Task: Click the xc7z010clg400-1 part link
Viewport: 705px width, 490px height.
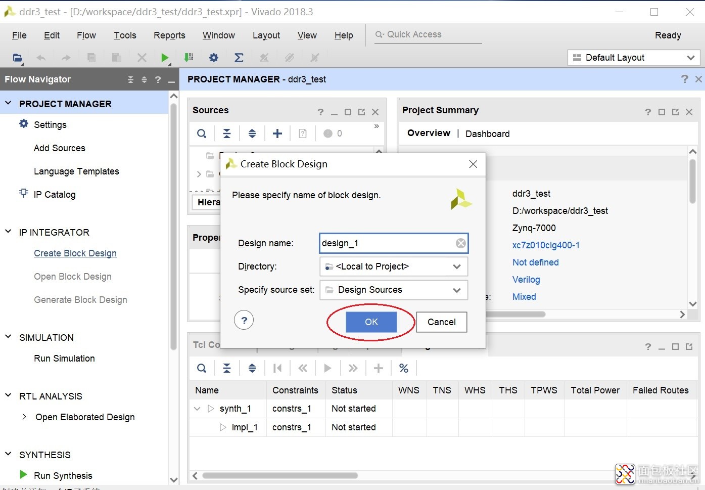Action: (546, 245)
